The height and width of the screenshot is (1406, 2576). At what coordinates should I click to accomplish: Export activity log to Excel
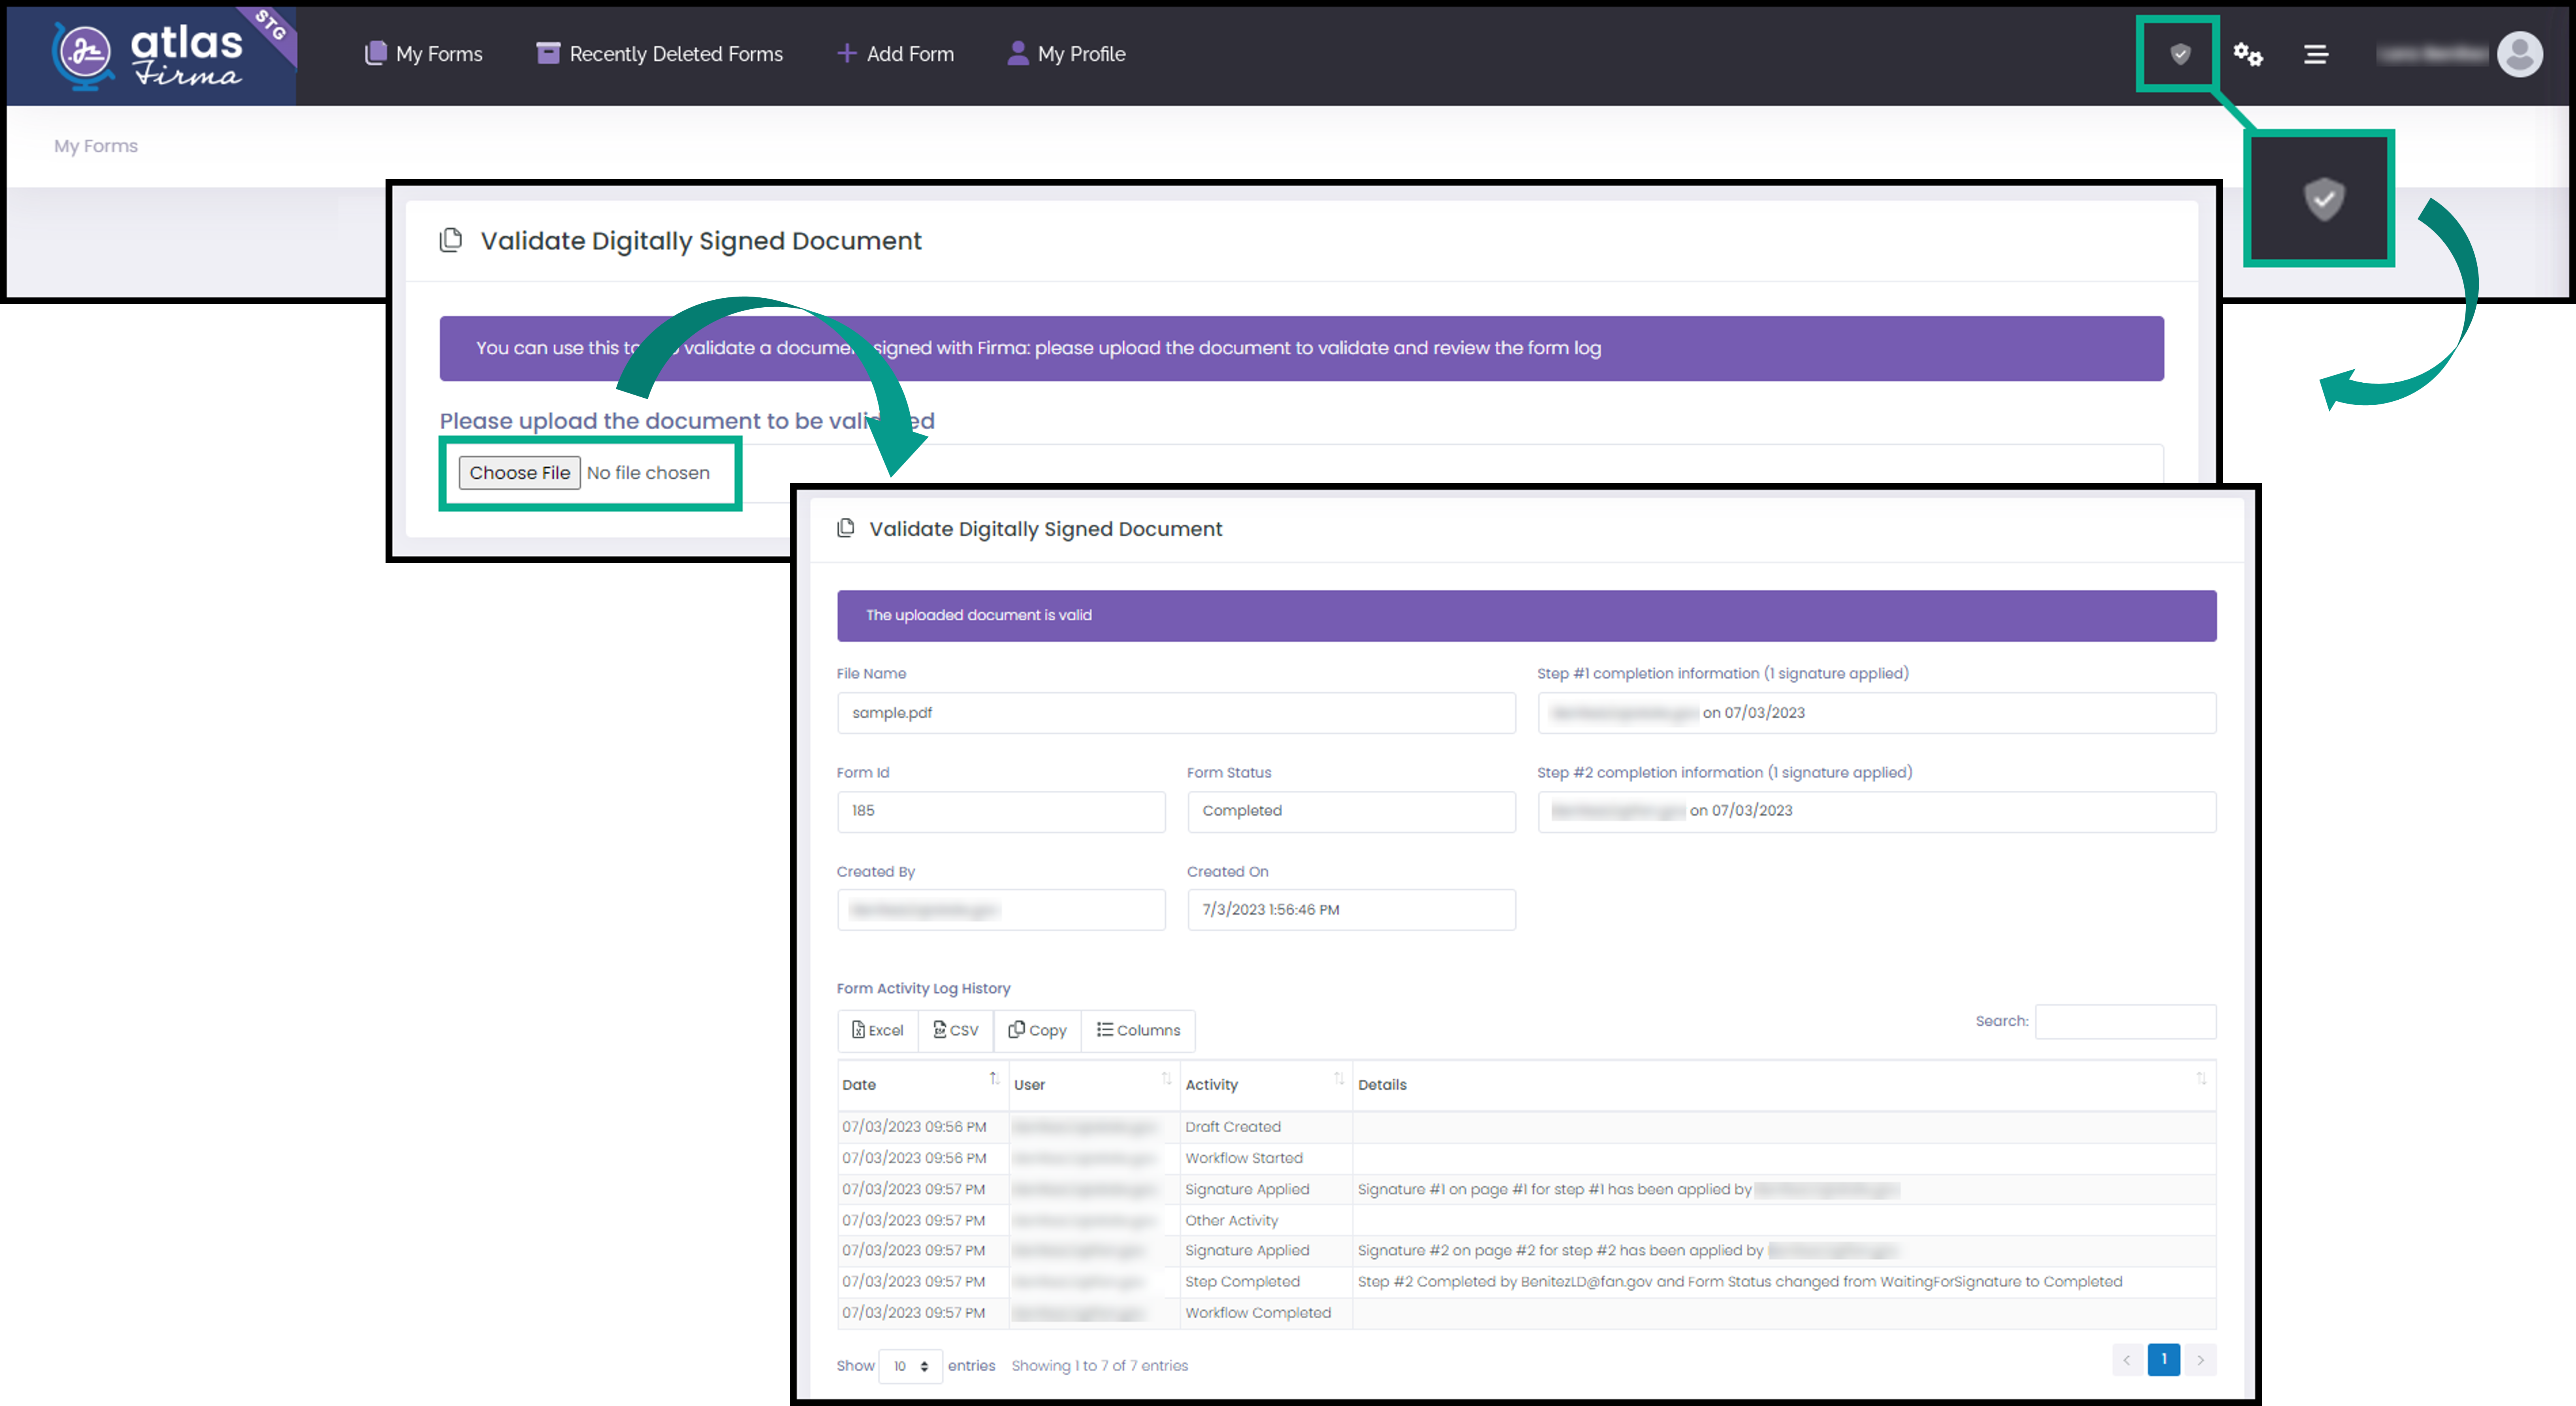click(x=878, y=1030)
